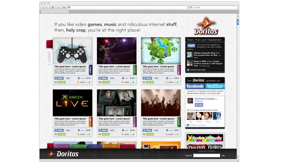The width and height of the screenshot is (283, 163).
Task: Open the Doritos Canada Facebook page link
Action: 204,99
